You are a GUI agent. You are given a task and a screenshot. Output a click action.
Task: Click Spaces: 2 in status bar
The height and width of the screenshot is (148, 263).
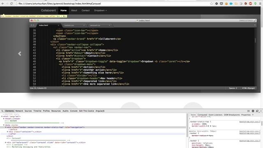point(233,88)
